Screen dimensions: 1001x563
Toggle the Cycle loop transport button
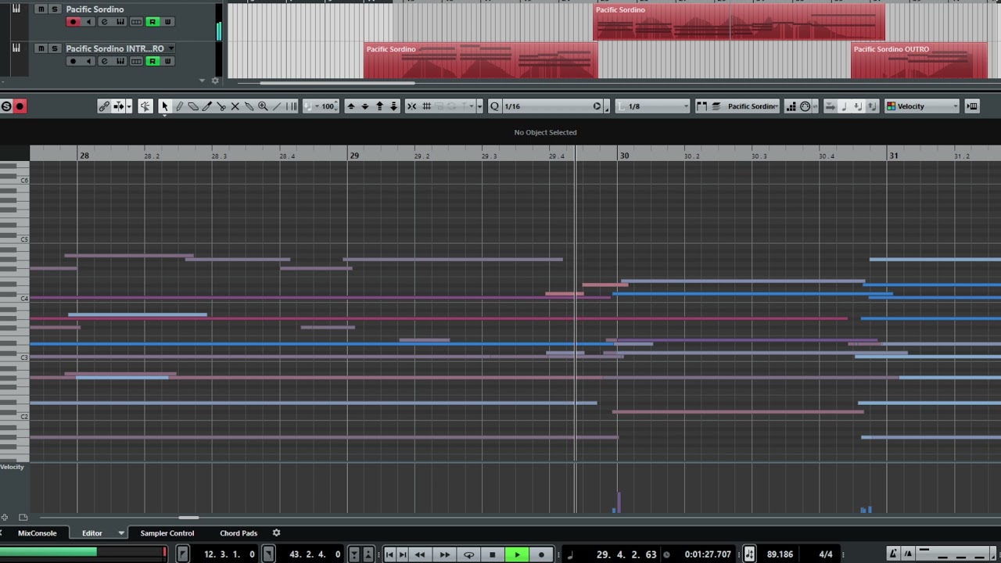pyautogui.click(x=468, y=554)
